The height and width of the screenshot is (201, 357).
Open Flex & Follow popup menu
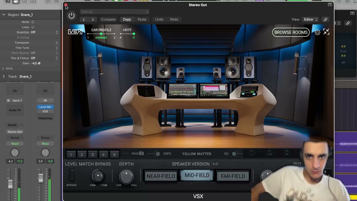point(57,58)
